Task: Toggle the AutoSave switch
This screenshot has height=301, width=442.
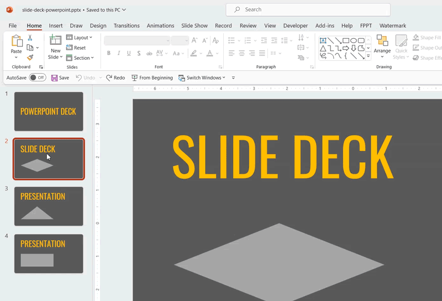Action: click(38, 77)
